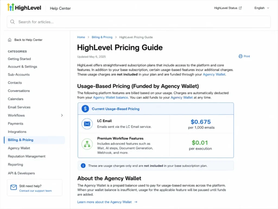Click the Billing & Pricing breadcrumb link
278x209 pixels.
(102, 37)
